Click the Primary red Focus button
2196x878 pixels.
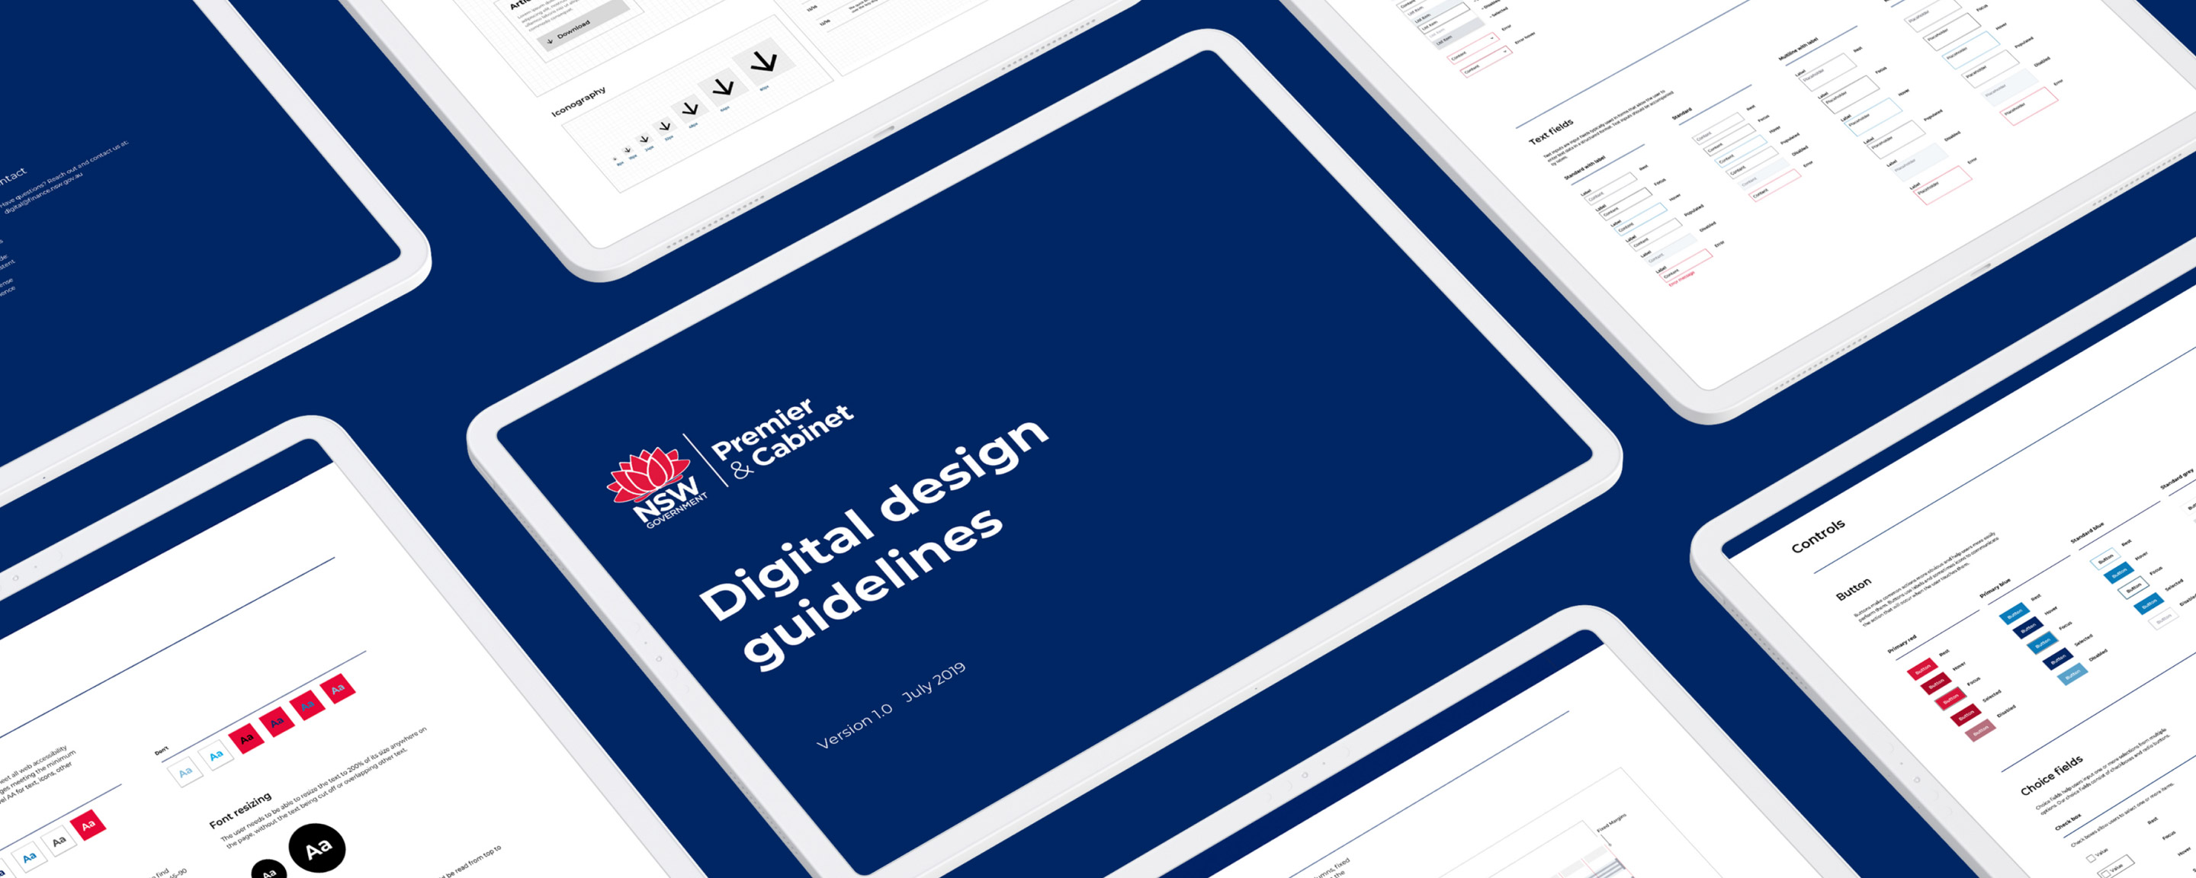point(1951,698)
